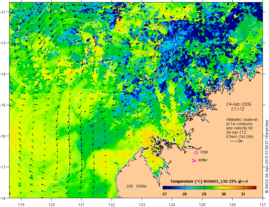Image resolution: width=269 pixels, height=207 pixels.
Task: Click the red 31 degree end of color bar
Action: click(254, 188)
